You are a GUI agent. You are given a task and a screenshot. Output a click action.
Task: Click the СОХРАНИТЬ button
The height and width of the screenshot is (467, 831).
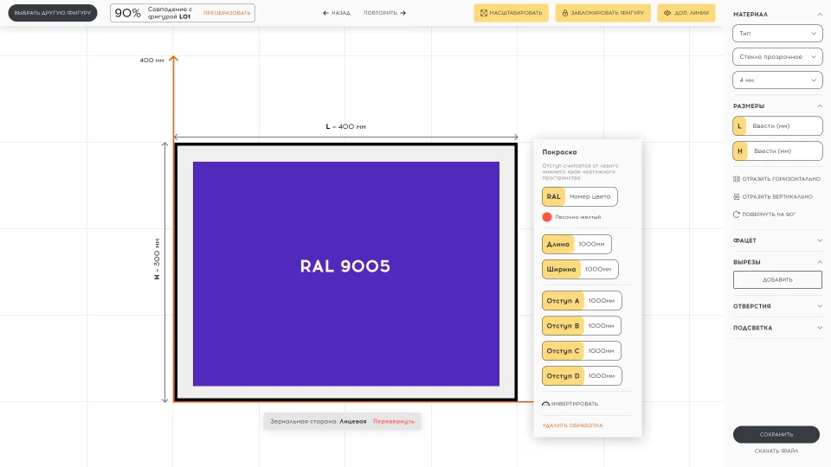coord(776,434)
